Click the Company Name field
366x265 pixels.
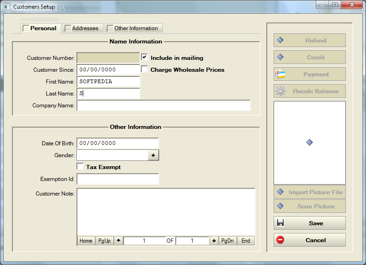(x=163, y=106)
